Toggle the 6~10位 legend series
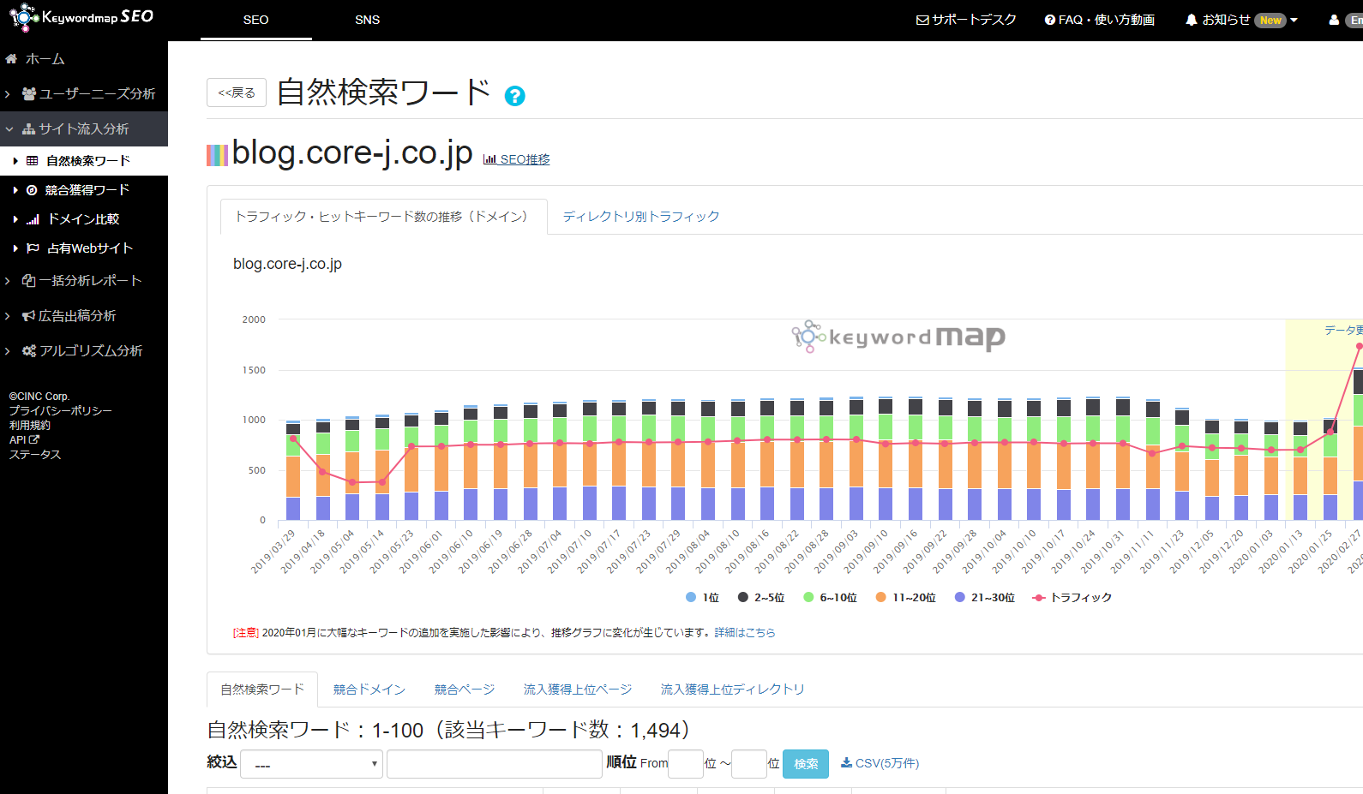1363x794 pixels. [808, 597]
